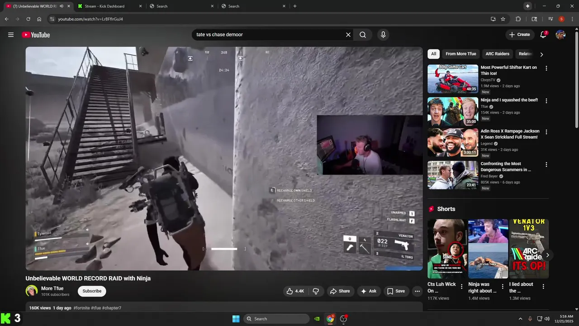The image size is (579, 326).
Task: Go back in browser history
Action: coord(6,19)
